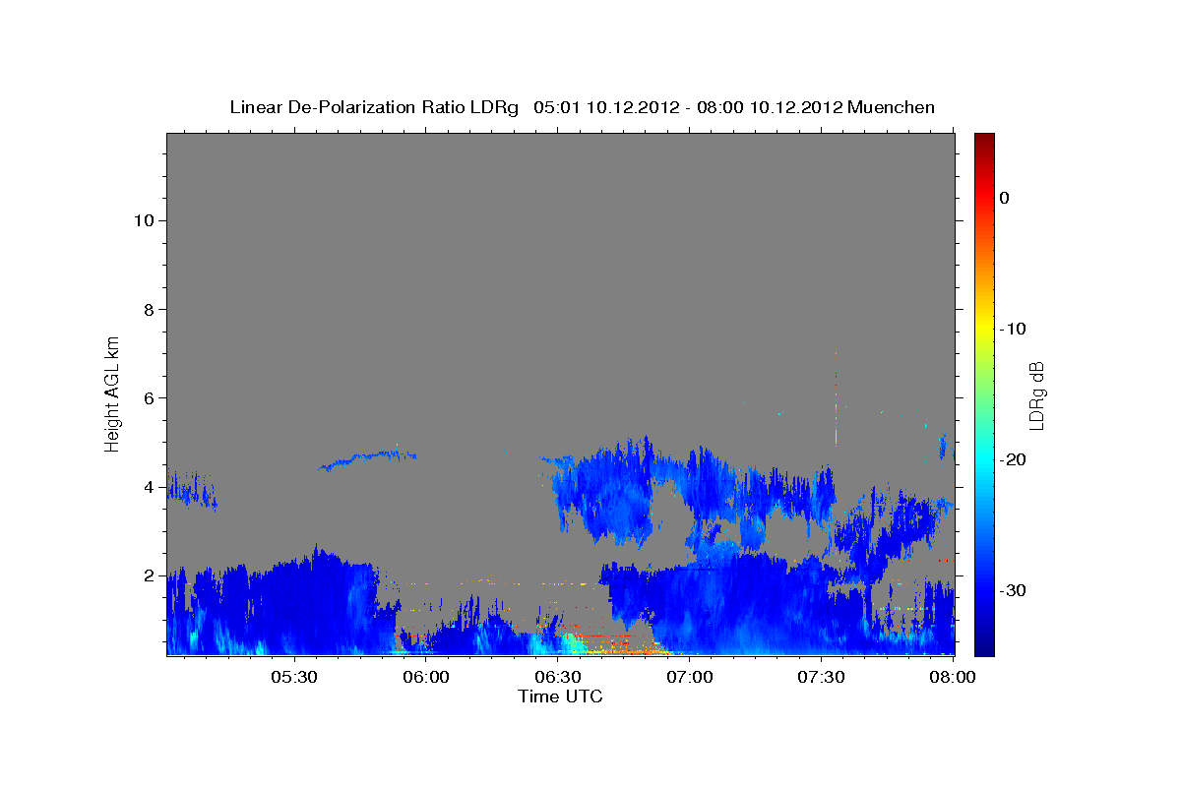Click the height tick label 10

click(144, 220)
